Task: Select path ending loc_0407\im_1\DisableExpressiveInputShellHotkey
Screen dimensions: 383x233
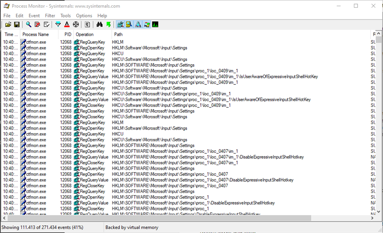Action: [208, 157]
